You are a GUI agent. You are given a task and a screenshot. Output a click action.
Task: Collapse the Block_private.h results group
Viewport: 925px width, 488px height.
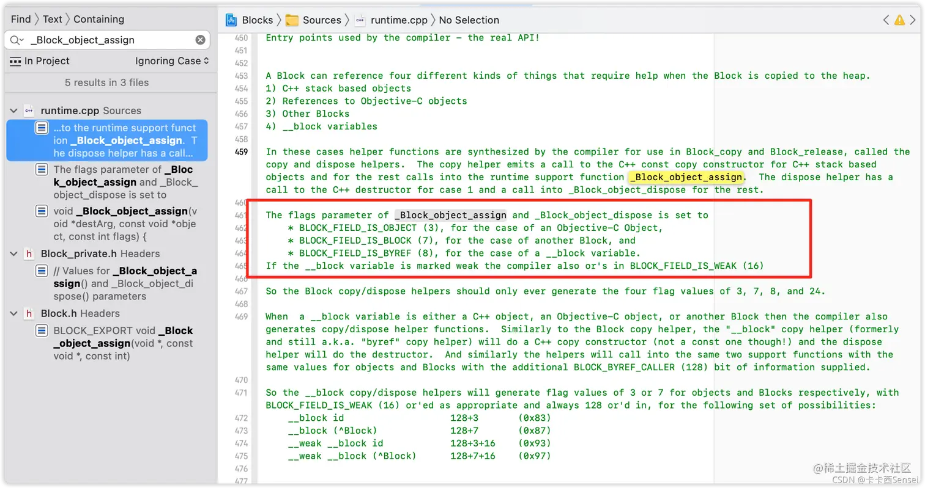point(13,254)
